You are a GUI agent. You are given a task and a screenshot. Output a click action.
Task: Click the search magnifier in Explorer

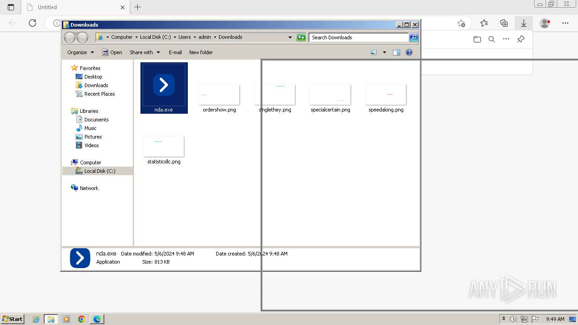click(414, 37)
